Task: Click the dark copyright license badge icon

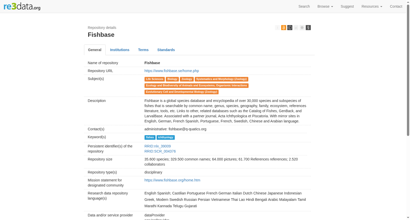Action: pyautogui.click(x=290, y=28)
